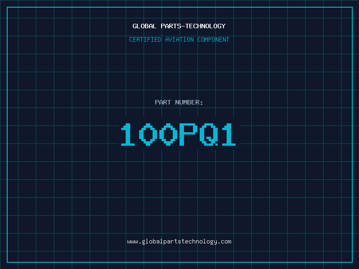Click the PART NUMBER: label

179,102
